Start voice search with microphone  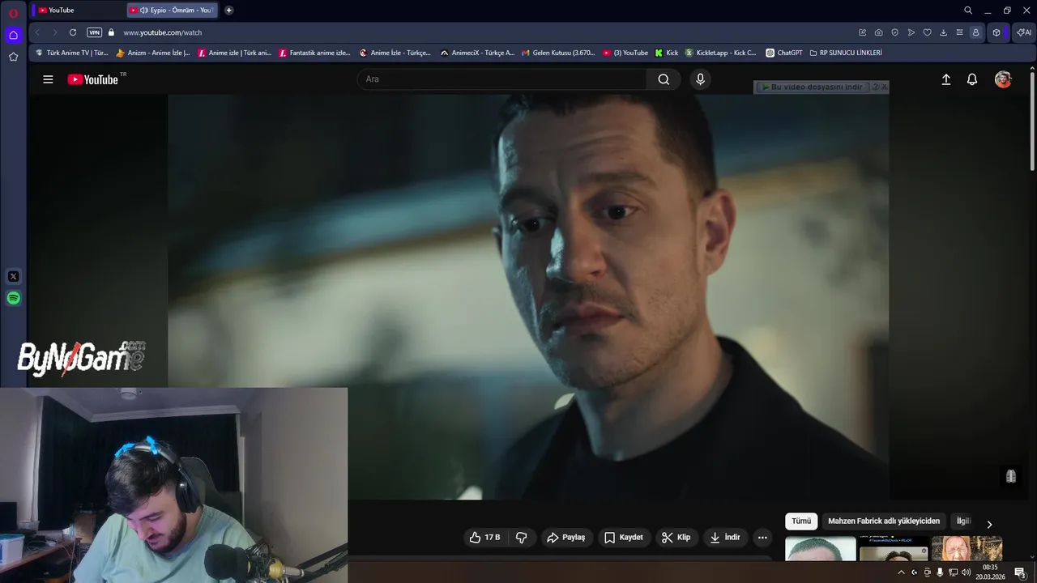point(701,79)
